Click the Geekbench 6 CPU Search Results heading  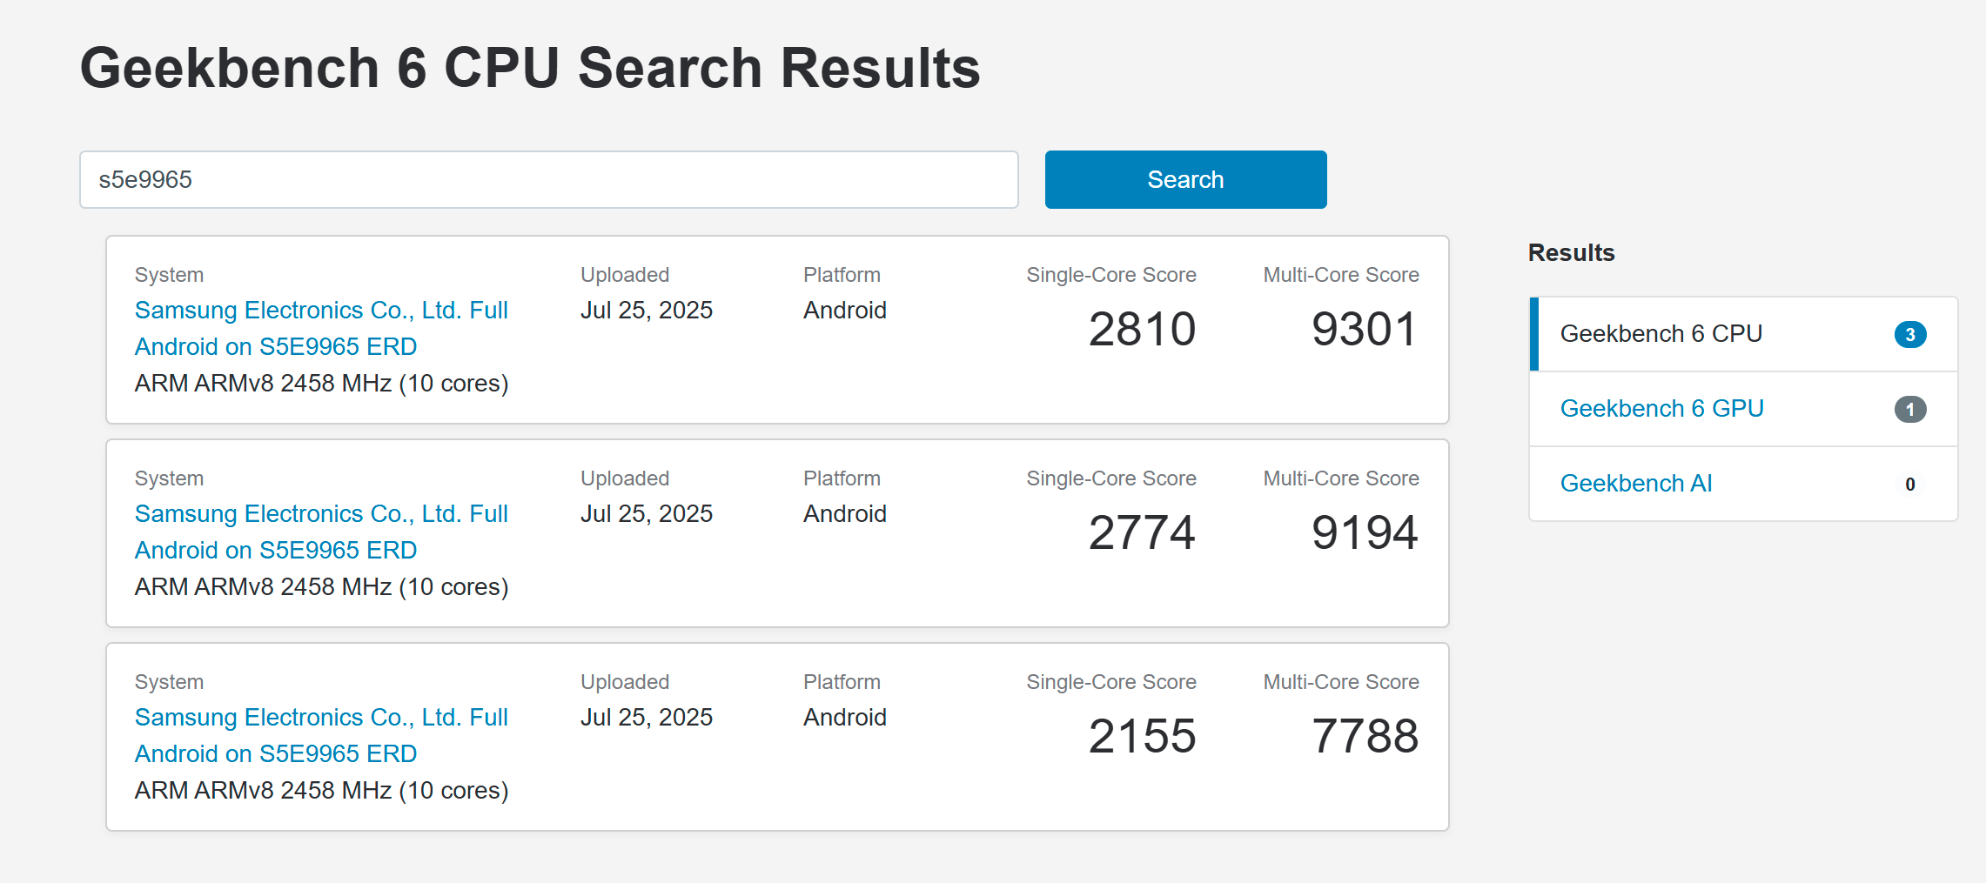pos(530,68)
